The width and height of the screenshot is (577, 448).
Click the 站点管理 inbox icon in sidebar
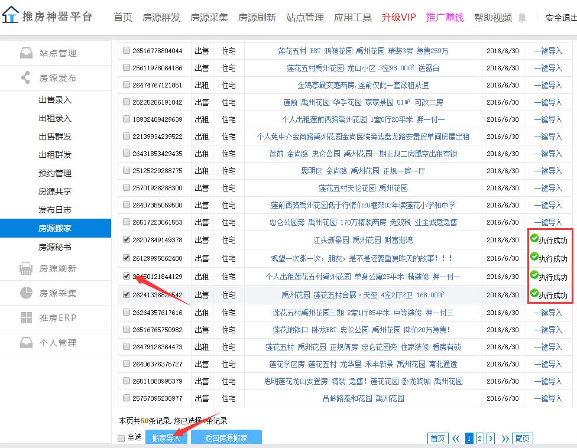pyautogui.click(x=26, y=53)
